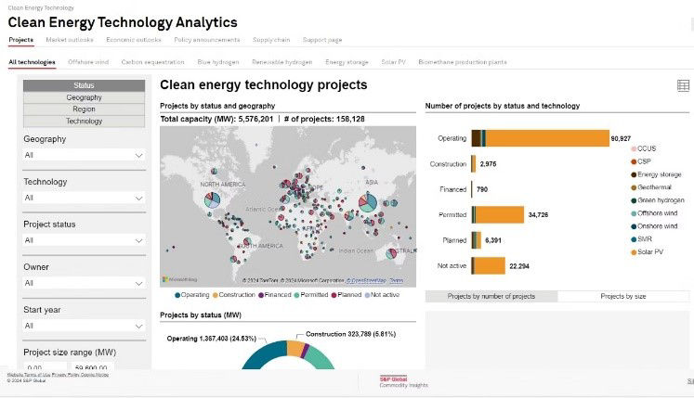Select Green hydrogen in technology legend

[x=657, y=199]
